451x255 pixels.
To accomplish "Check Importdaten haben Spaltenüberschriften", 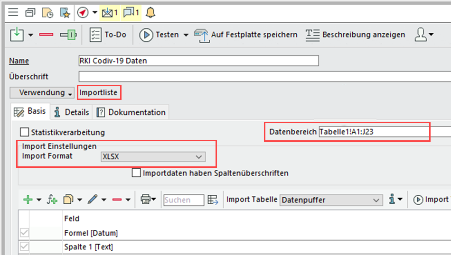I will pyautogui.click(x=136, y=173).
